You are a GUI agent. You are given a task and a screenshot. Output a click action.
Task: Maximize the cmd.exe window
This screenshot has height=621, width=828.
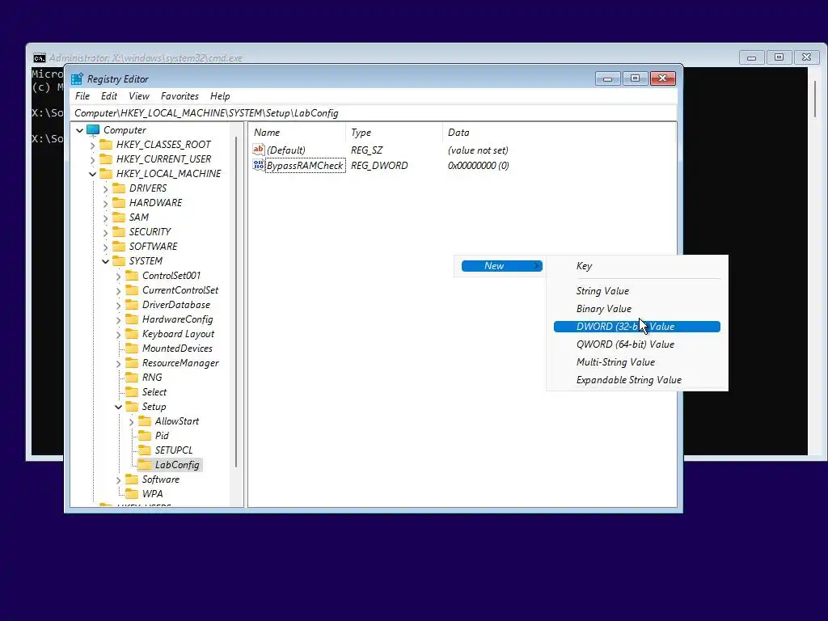pos(779,57)
